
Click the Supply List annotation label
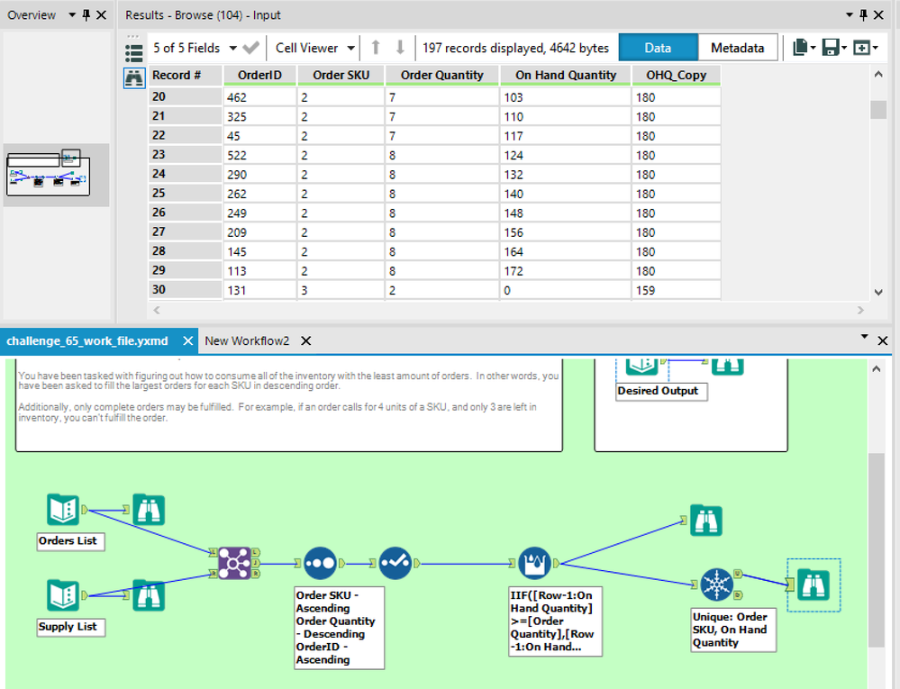point(70,627)
